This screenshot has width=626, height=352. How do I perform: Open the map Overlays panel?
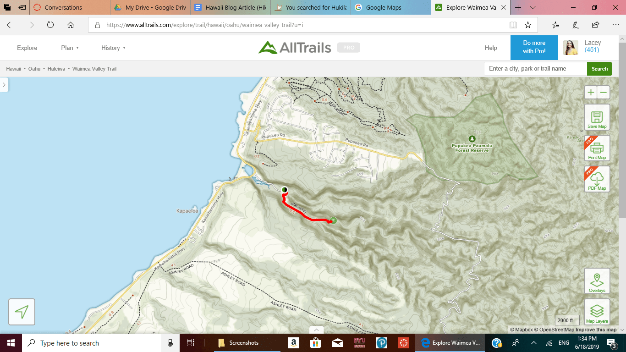597,281
